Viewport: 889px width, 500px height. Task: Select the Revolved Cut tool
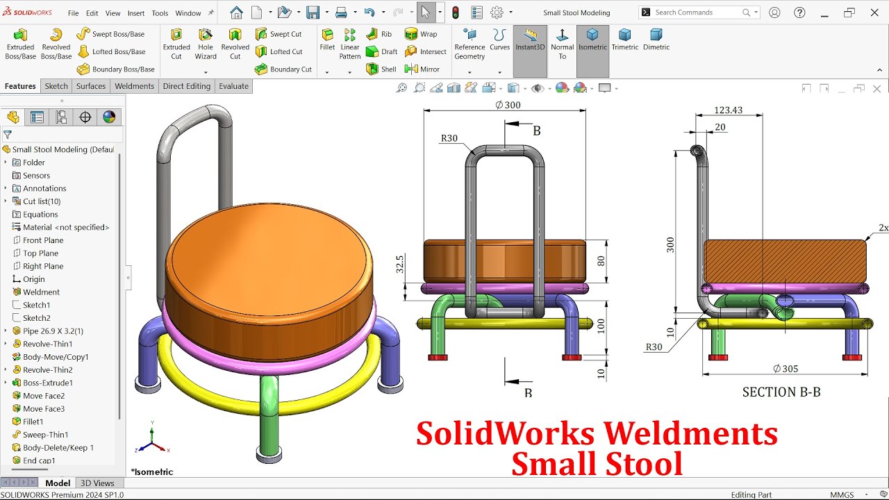pos(235,44)
